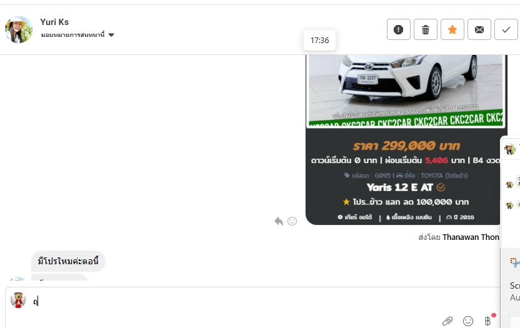Delete conversation using trash can icon

click(x=426, y=29)
